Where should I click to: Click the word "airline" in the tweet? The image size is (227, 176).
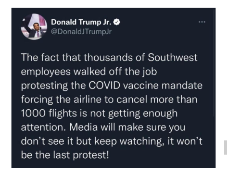tap(88, 100)
